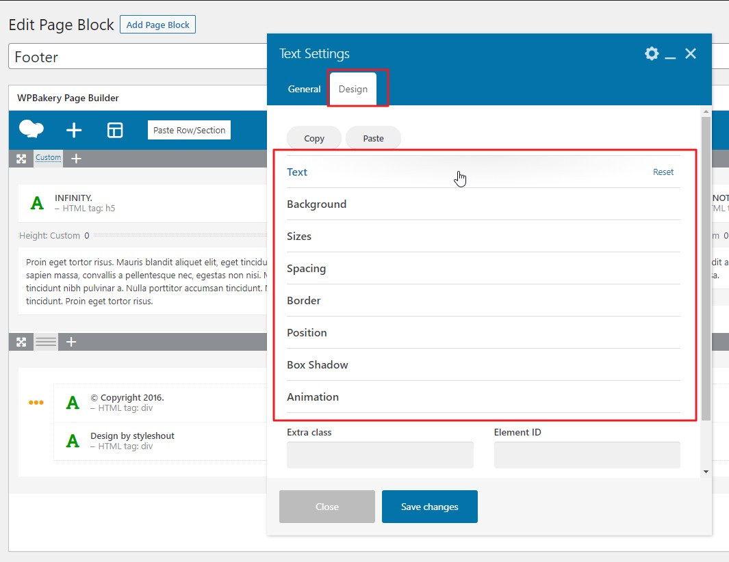Expand the Box Shadow section
Viewport: 729px width, 562px height.
tap(483, 364)
